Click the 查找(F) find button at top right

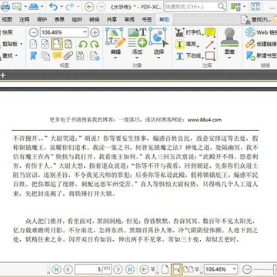tap(257, 19)
